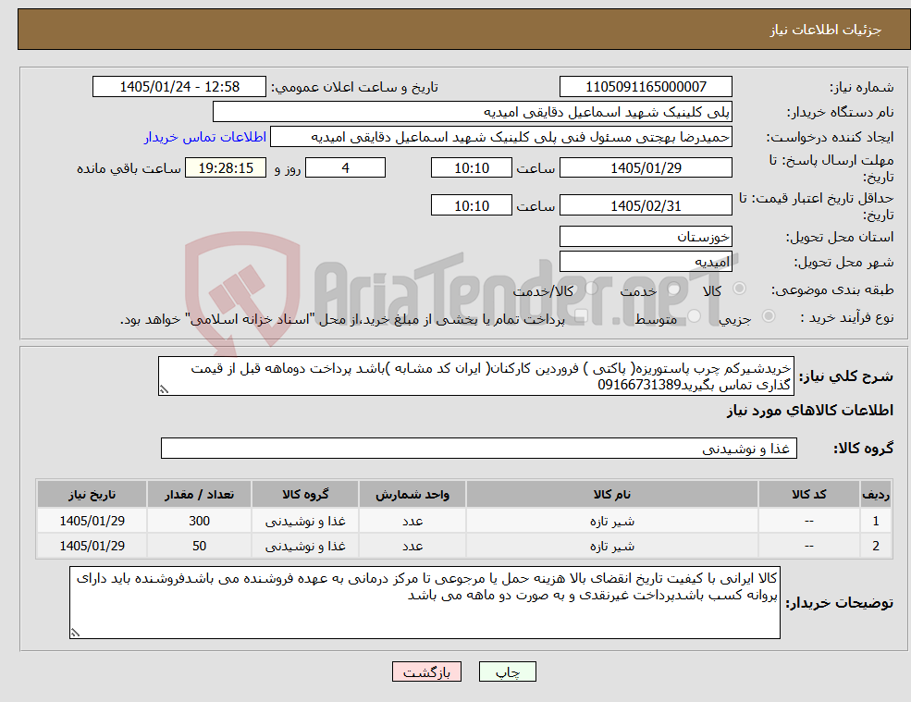This screenshot has width=911, height=702.
Task: Click the گروه کالا column header
Action: coord(305,495)
